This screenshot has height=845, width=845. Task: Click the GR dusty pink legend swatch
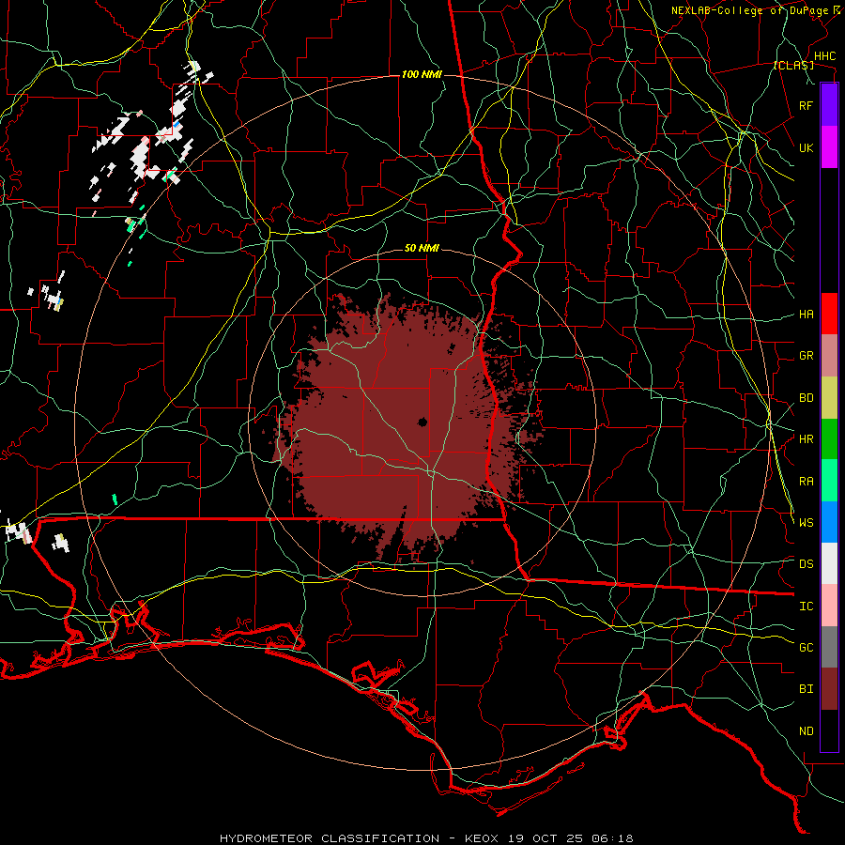(829, 356)
